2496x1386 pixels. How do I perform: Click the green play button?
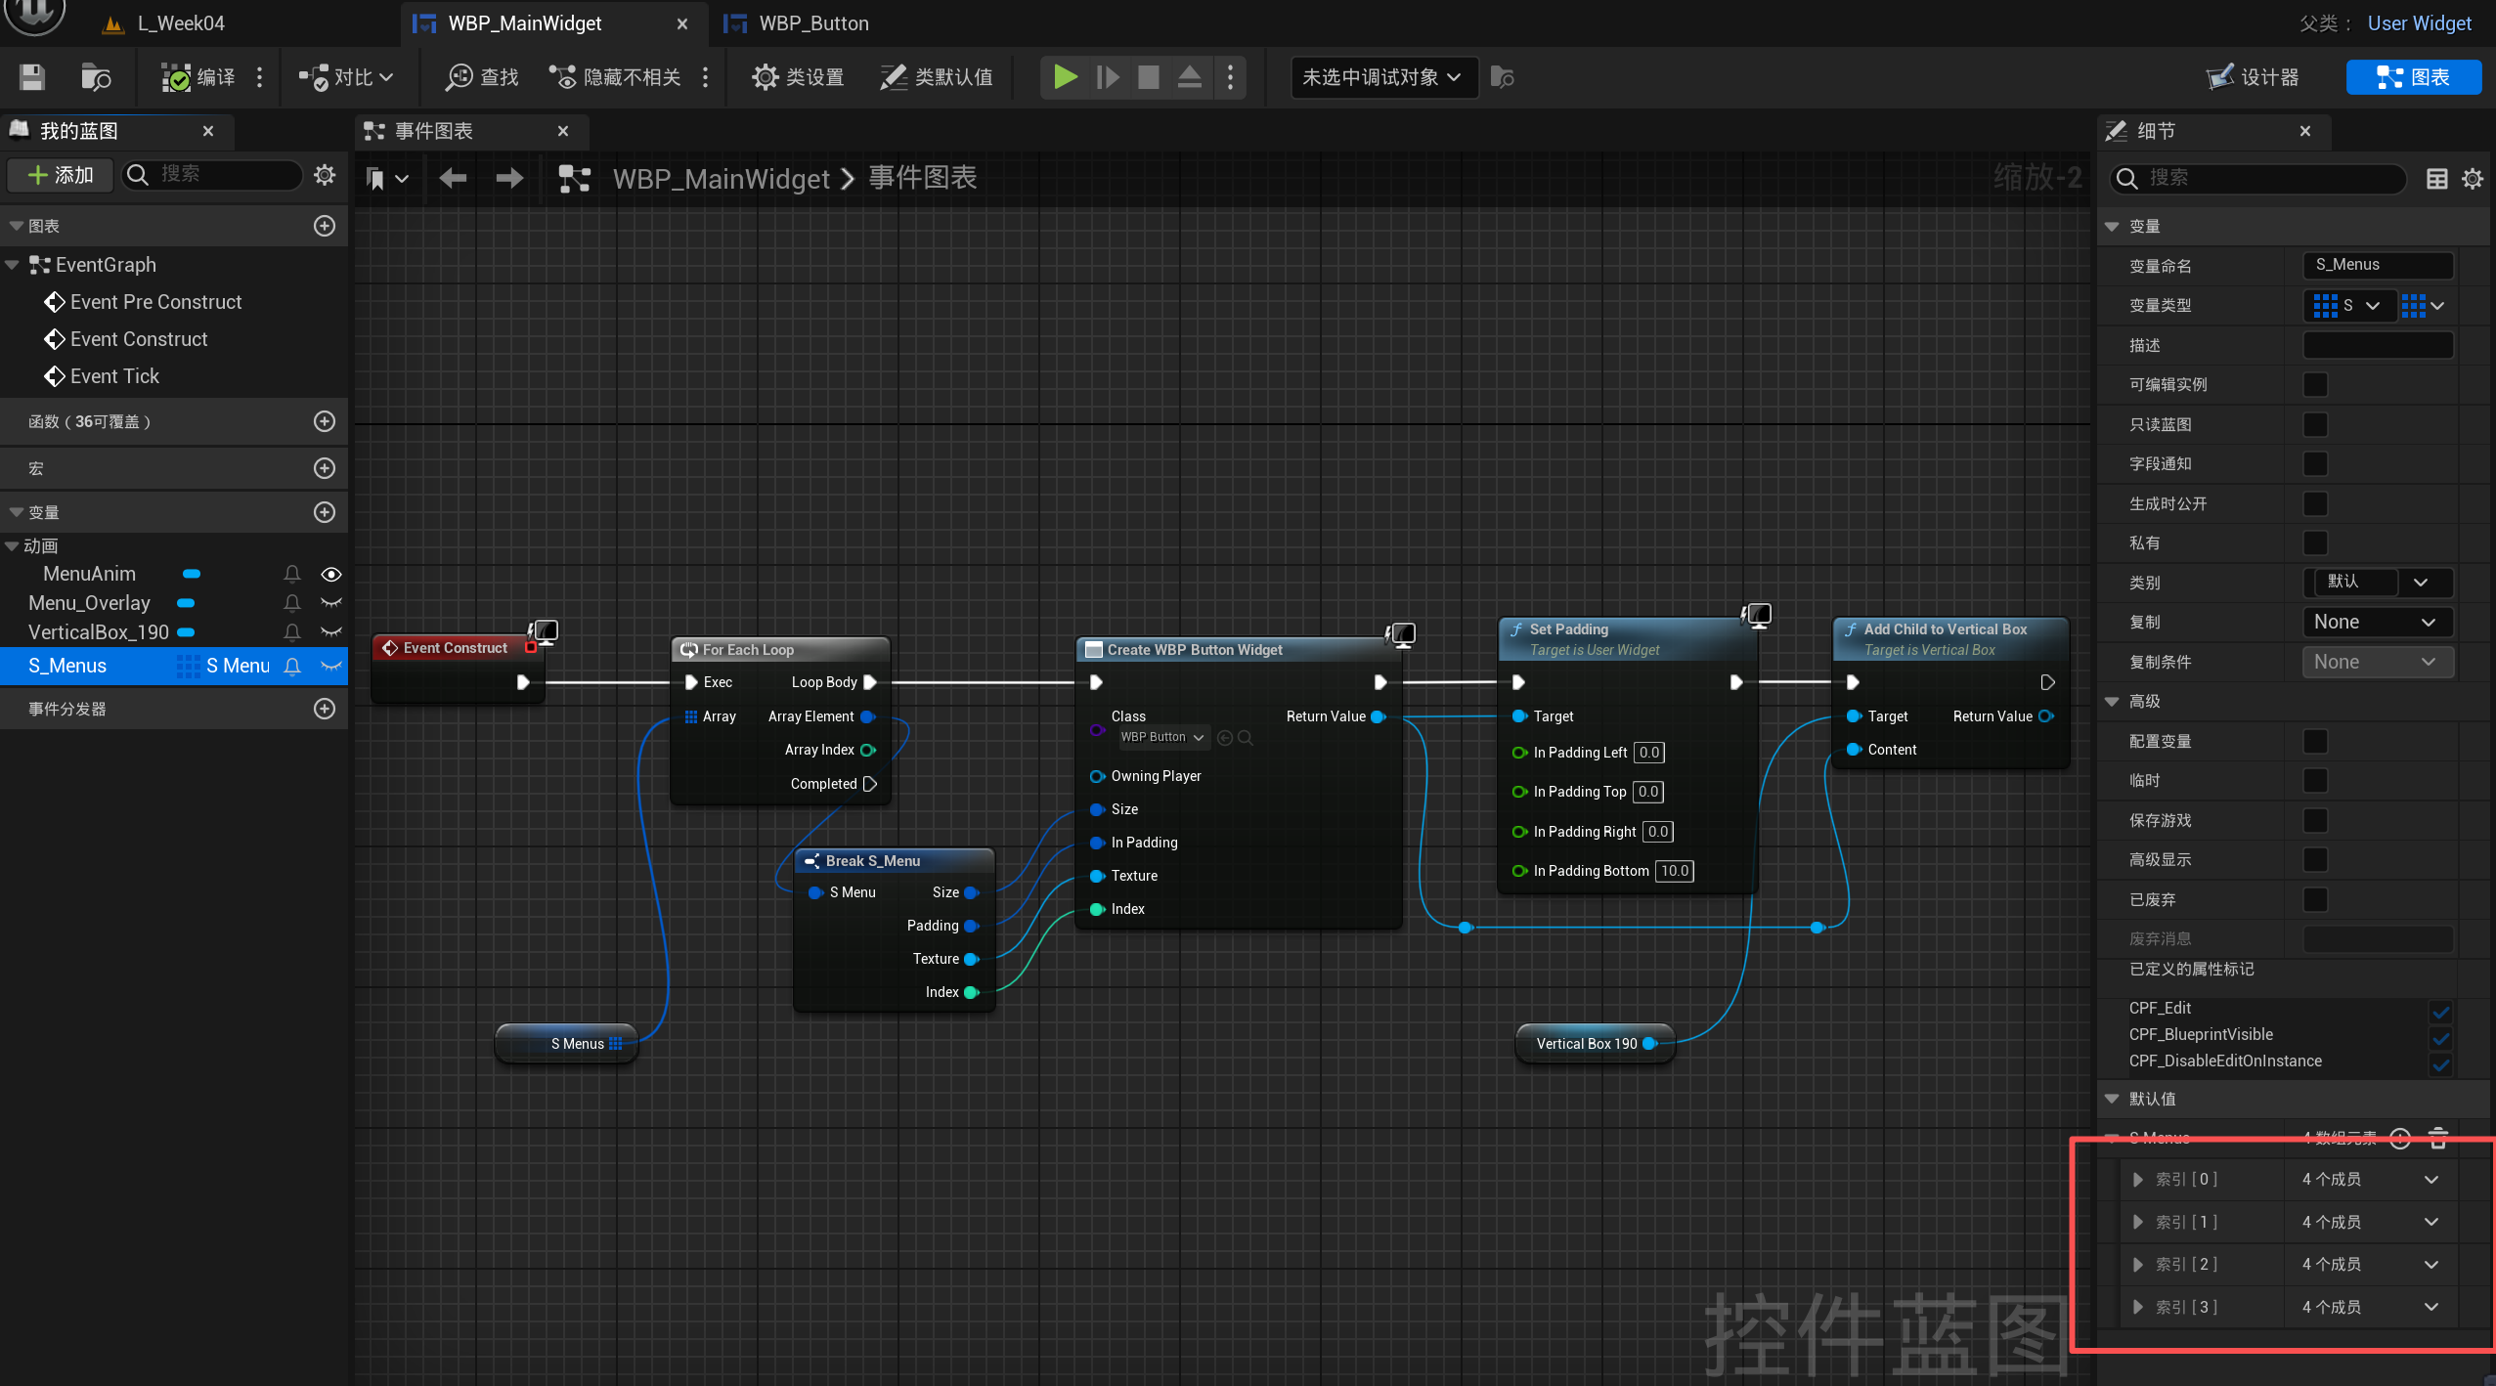(x=1065, y=77)
